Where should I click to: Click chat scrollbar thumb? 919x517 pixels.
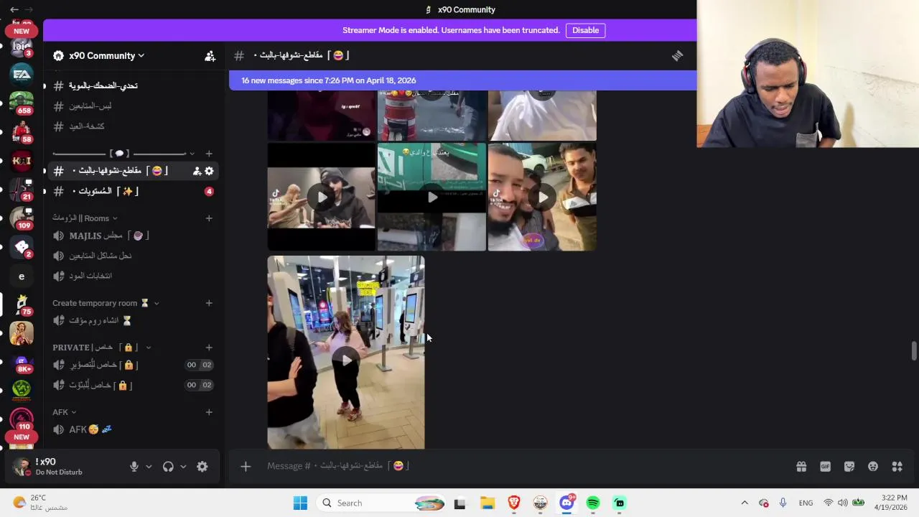pyautogui.click(x=914, y=351)
